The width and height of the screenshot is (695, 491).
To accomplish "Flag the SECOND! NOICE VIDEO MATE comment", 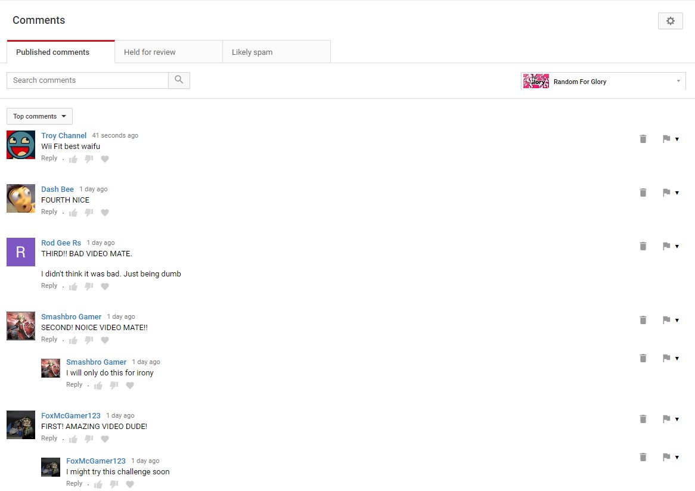I will tap(666, 321).
